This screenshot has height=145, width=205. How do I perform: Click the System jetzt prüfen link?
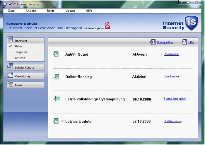pos(175,99)
